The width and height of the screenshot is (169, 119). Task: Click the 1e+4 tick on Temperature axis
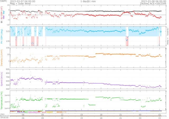pos(7,108)
